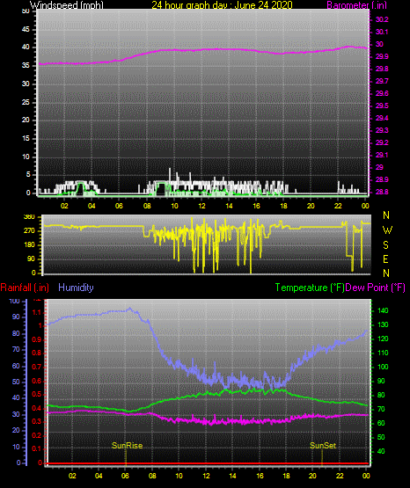
Task: Click the Windspeed (mph) axis title
Action: click(67, 5)
